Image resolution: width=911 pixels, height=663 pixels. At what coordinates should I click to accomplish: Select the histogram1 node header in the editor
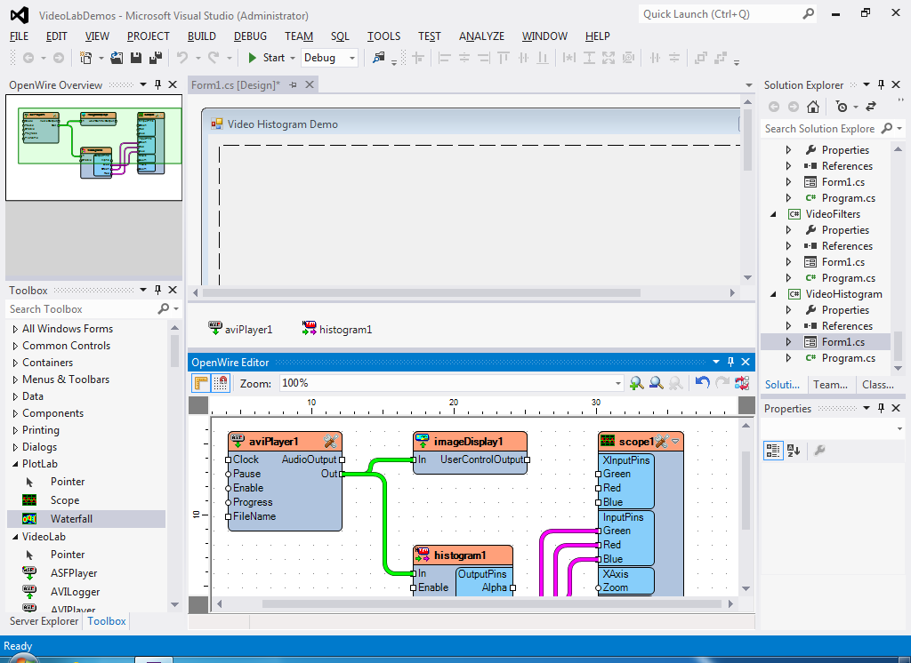coord(463,555)
